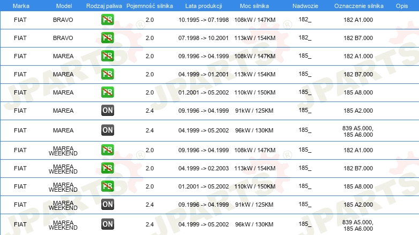The width and height of the screenshot is (419, 235).
Task: Click BRAVO in the 182 A1.000 row
Action: tap(63, 20)
